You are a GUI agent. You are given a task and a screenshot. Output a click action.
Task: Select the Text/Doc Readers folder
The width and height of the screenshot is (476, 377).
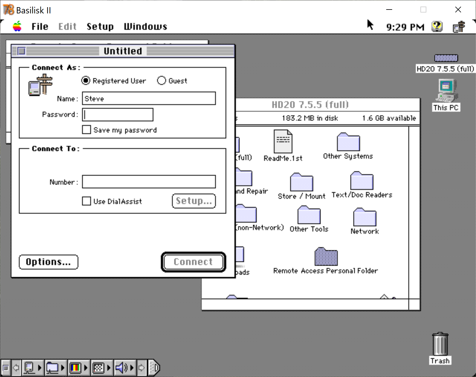[x=362, y=180]
